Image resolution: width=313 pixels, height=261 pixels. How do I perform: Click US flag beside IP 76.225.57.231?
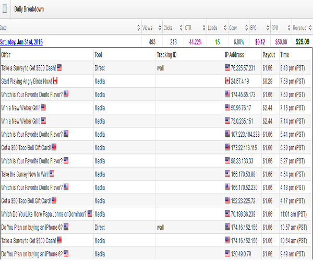coord(227,67)
